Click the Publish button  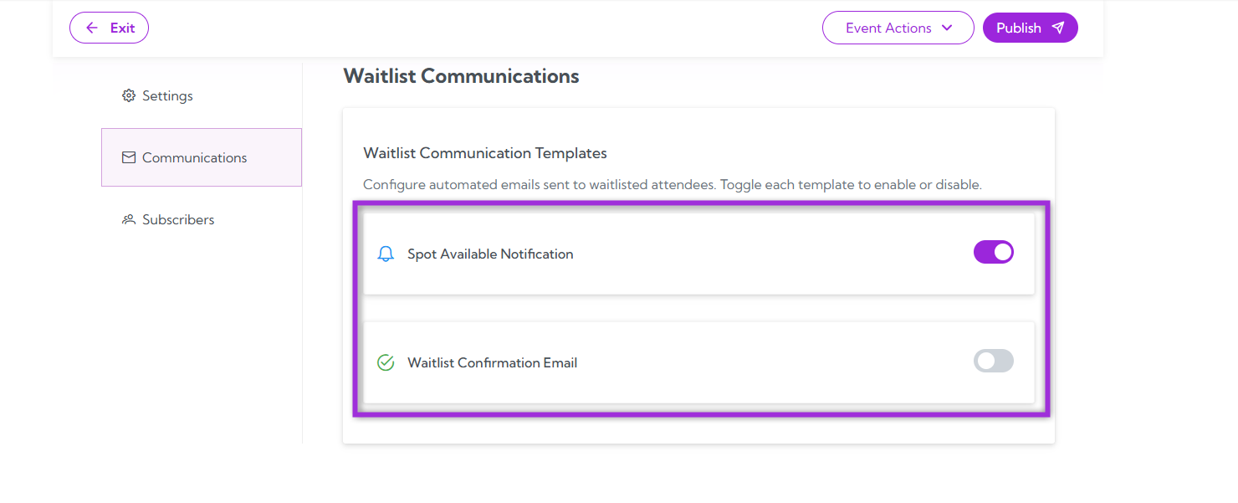[x=1030, y=27]
